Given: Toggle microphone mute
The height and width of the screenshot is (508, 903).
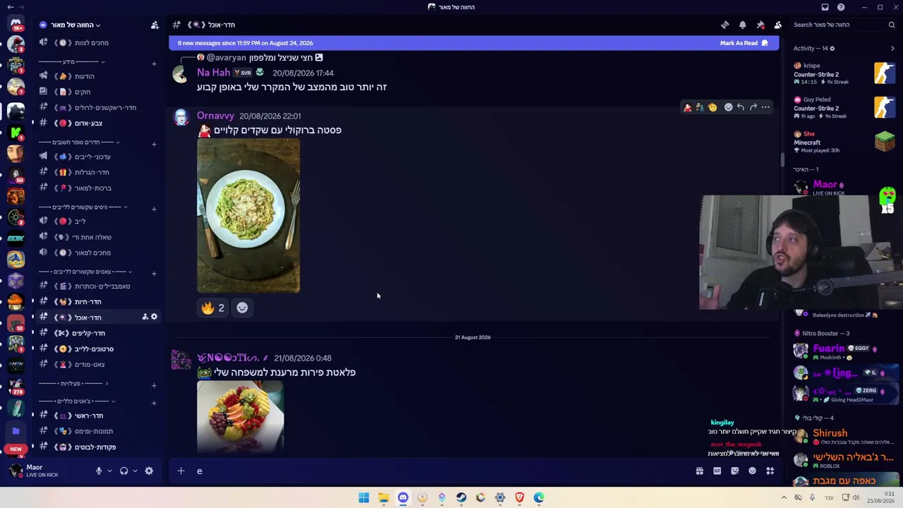Looking at the screenshot, I should tap(99, 471).
